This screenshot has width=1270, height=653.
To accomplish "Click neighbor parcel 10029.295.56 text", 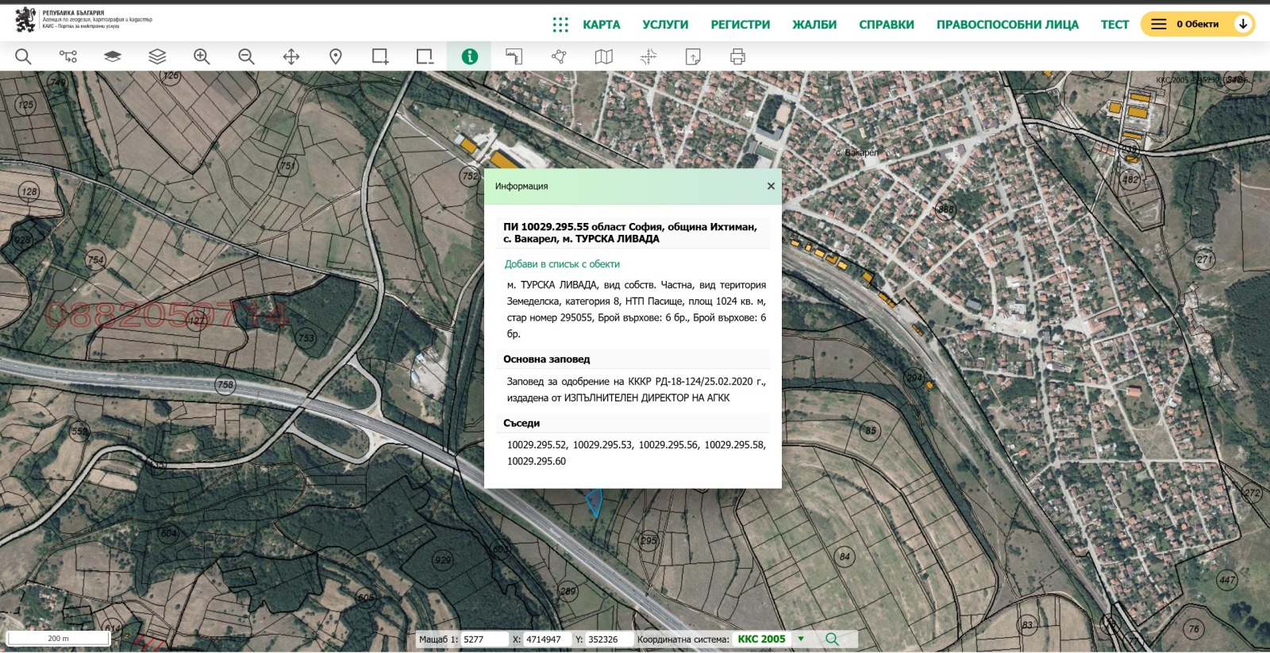I will 668,444.
